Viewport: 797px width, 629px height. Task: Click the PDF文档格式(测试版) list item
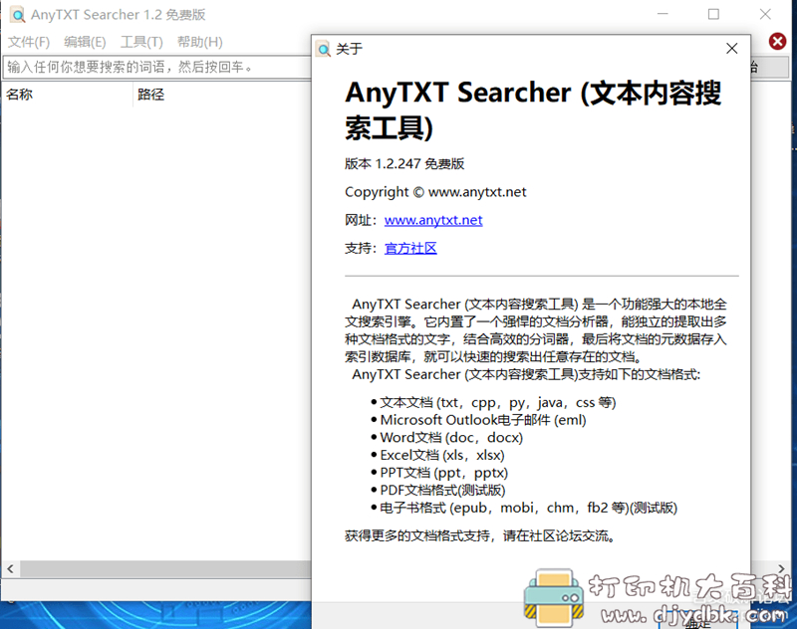[442, 491]
